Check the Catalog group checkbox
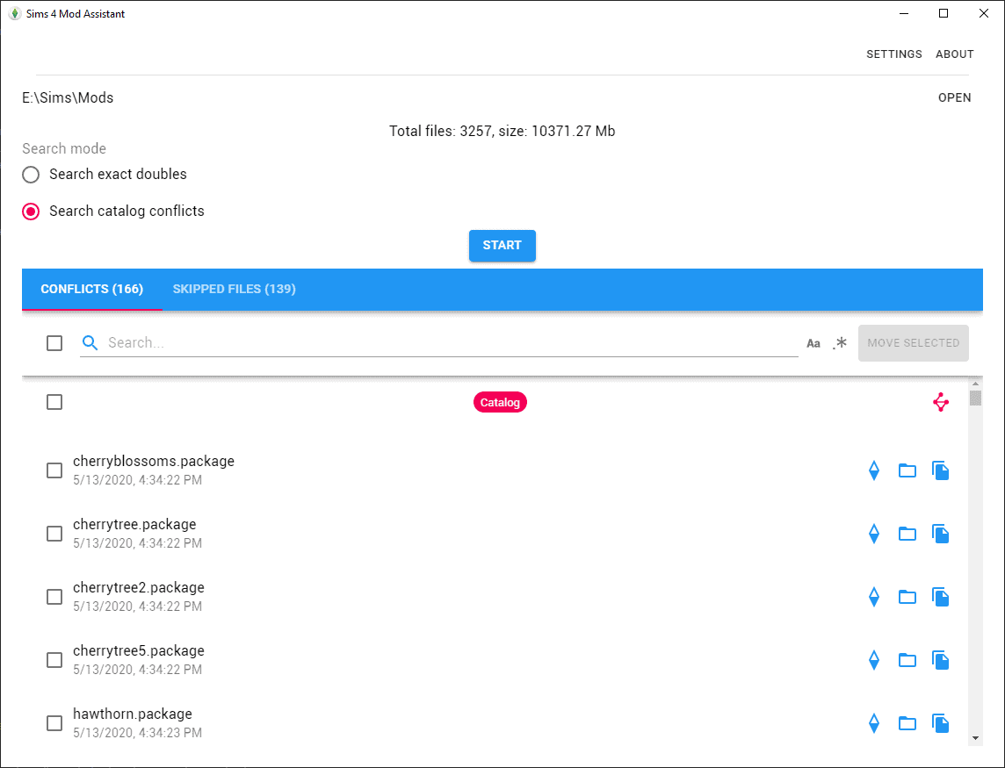1005x768 pixels. pos(54,402)
